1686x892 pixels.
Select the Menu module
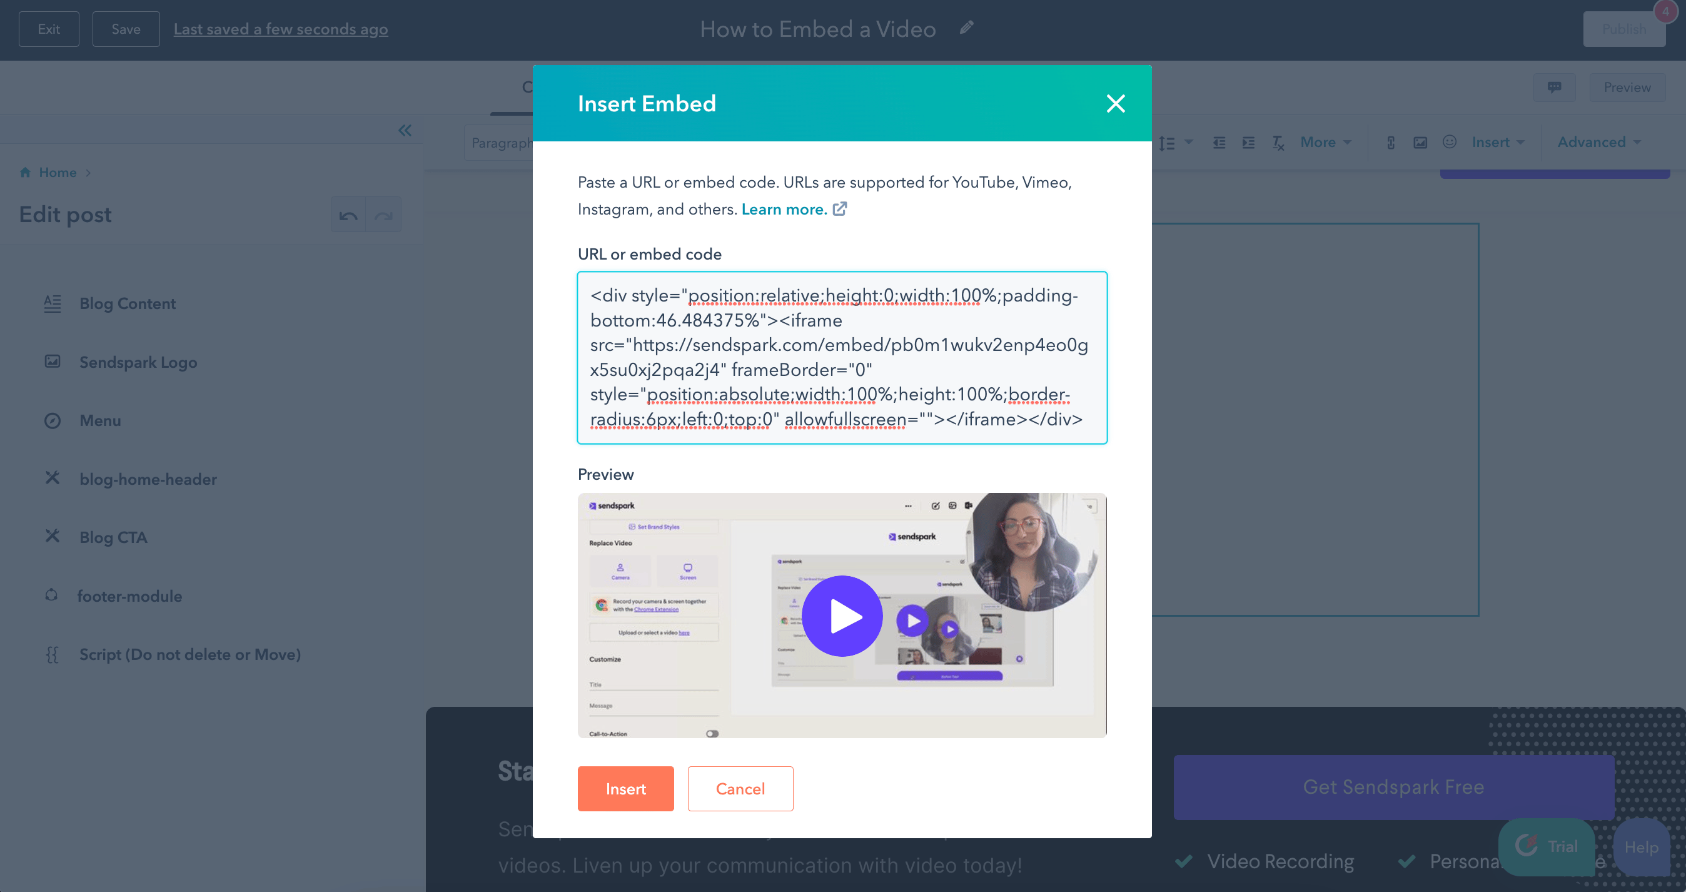click(100, 420)
